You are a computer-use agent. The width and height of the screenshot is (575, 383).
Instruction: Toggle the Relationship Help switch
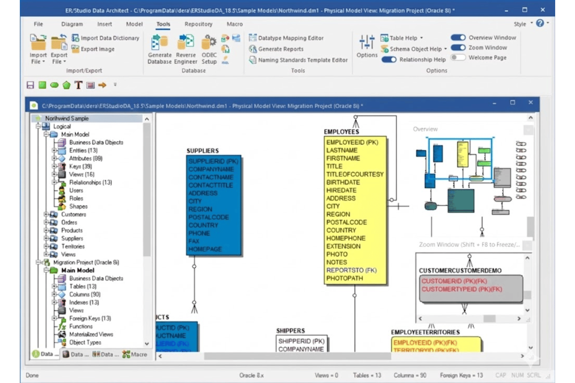389,60
